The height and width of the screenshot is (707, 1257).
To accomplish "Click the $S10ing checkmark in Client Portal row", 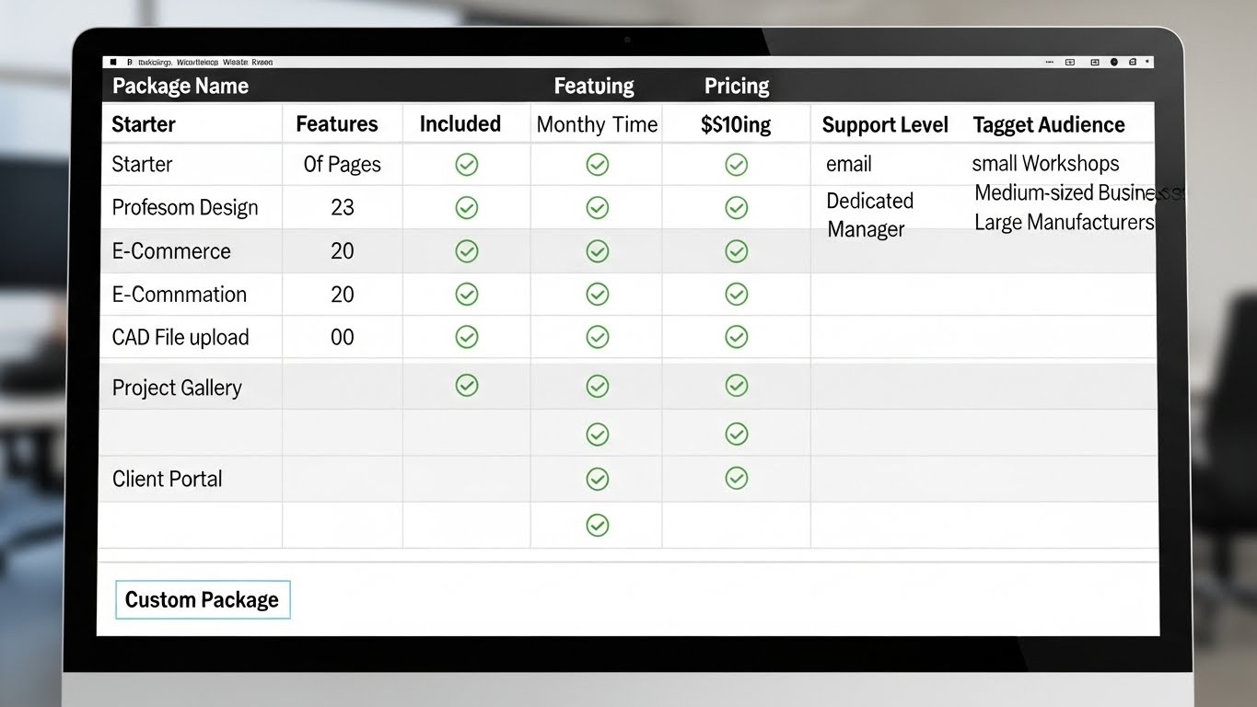I will (736, 478).
